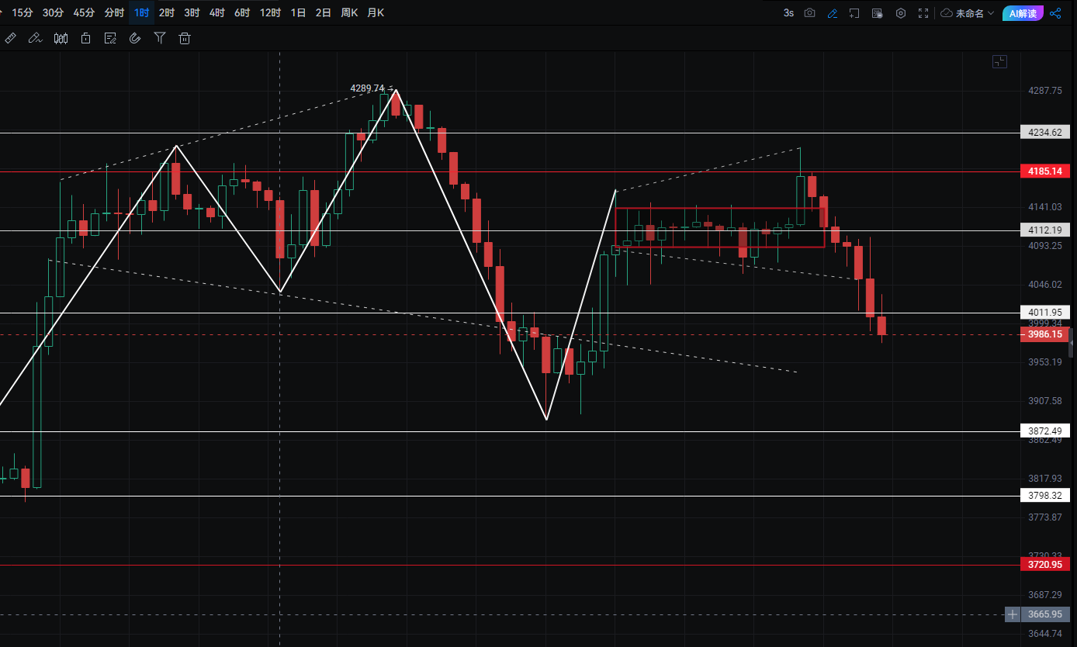Click the AI解读 button

1023,13
